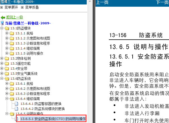
Task: Click folder icon of 13.1.5 说明与操作
Action: pyautogui.click(x=12, y=53)
